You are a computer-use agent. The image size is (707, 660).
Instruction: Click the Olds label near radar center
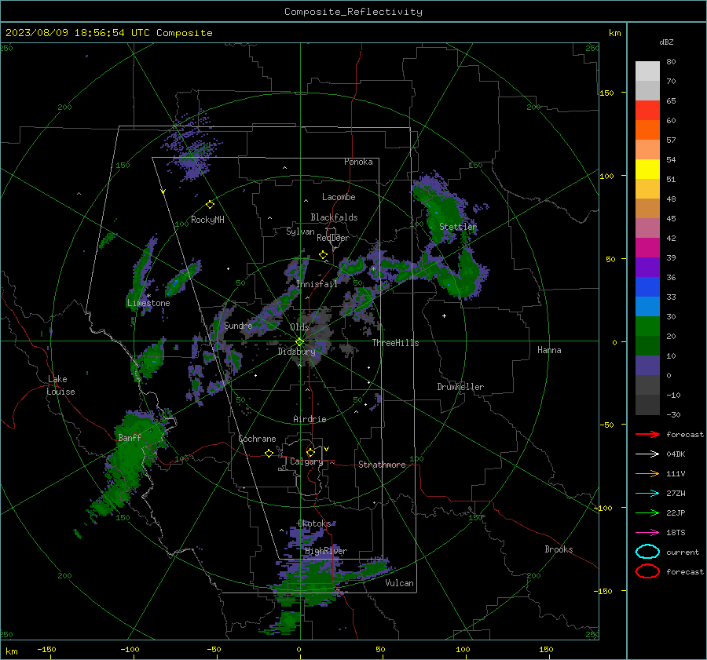pos(299,327)
